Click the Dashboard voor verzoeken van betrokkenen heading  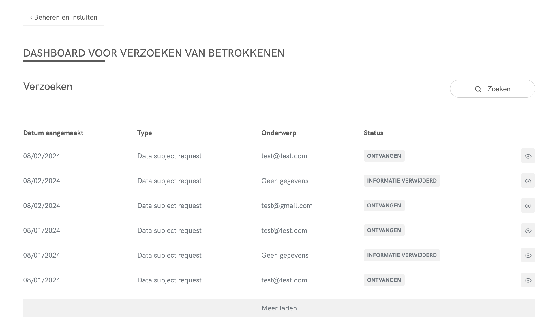[154, 53]
